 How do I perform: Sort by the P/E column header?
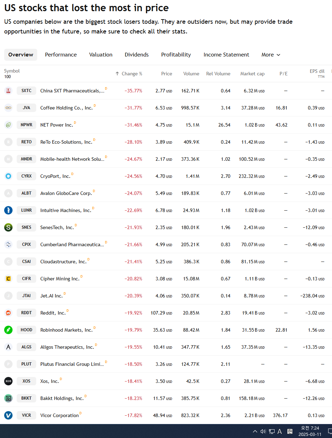[284, 74]
